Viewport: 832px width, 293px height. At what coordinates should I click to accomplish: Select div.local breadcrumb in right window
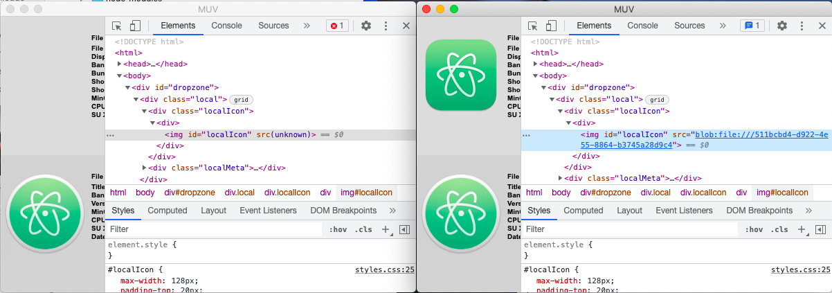[x=655, y=193]
